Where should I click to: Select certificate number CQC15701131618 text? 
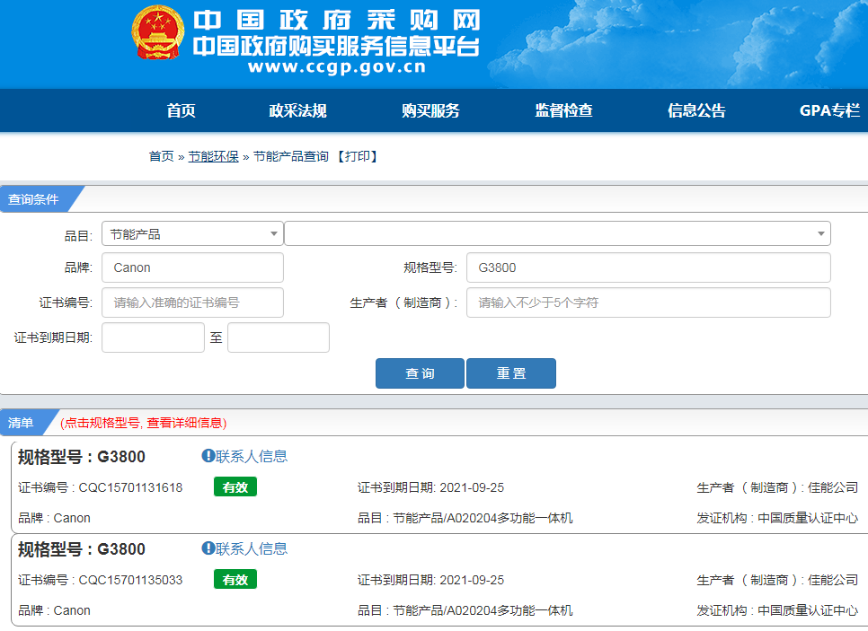pyautogui.click(x=130, y=487)
